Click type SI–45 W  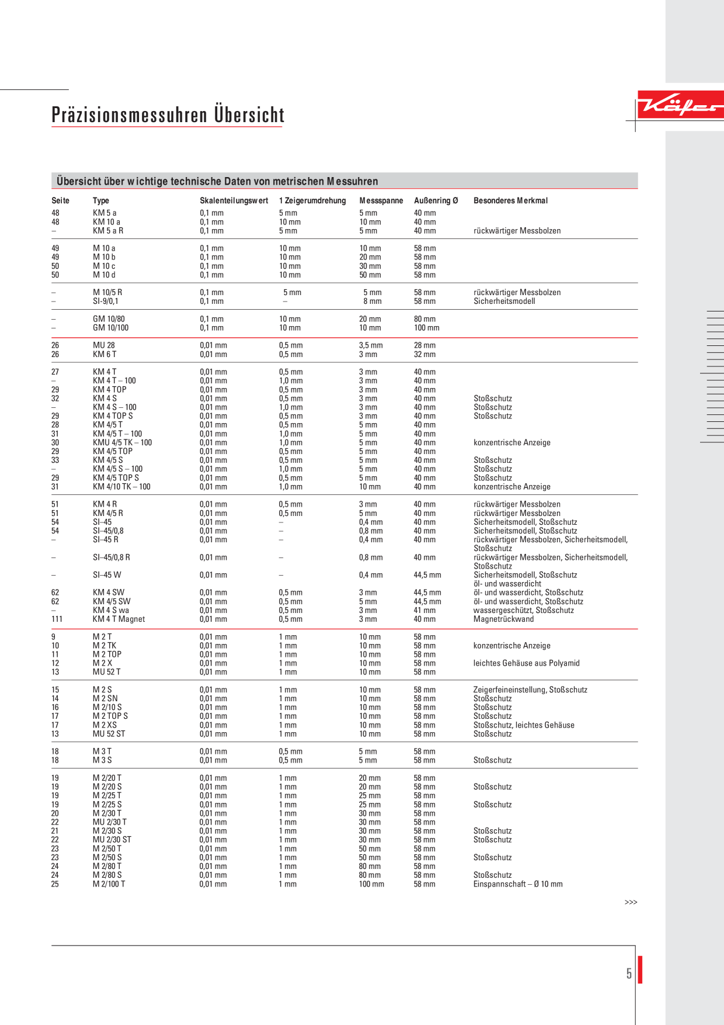point(107,575)
